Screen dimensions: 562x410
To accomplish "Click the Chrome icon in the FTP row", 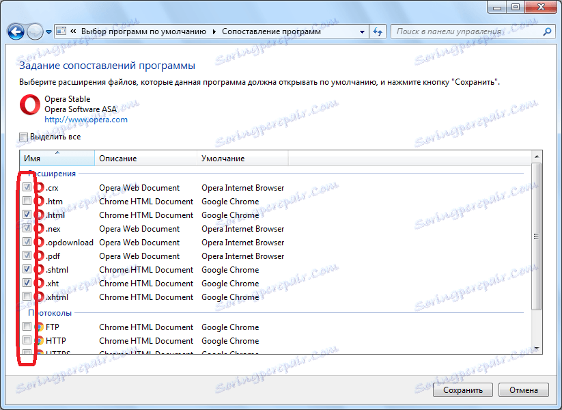I will 40,327.
